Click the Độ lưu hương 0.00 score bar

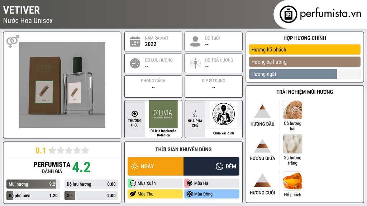pyautogui.click(x=91, y=184)
